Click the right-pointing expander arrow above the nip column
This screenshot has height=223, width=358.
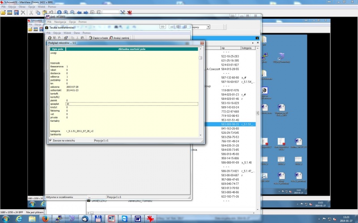point(253,43)
